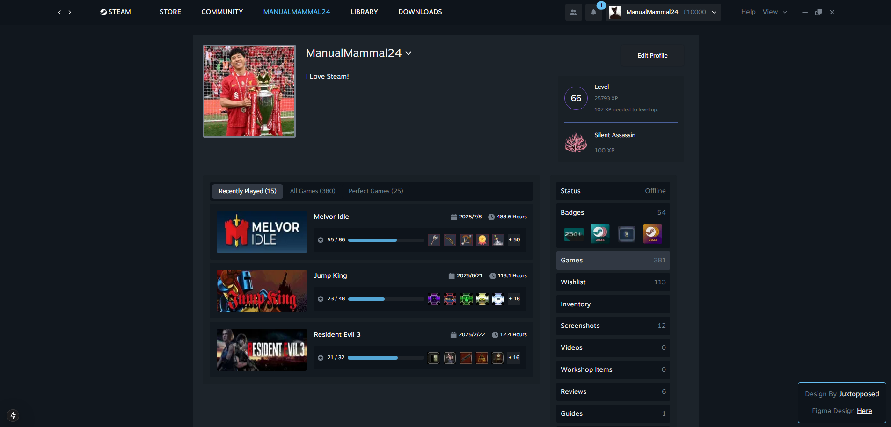Show the +50 more Melvor Idle achievements
The height and width of the screenshot is (427, 891).
pyautogui.click(x=514, y=240)
